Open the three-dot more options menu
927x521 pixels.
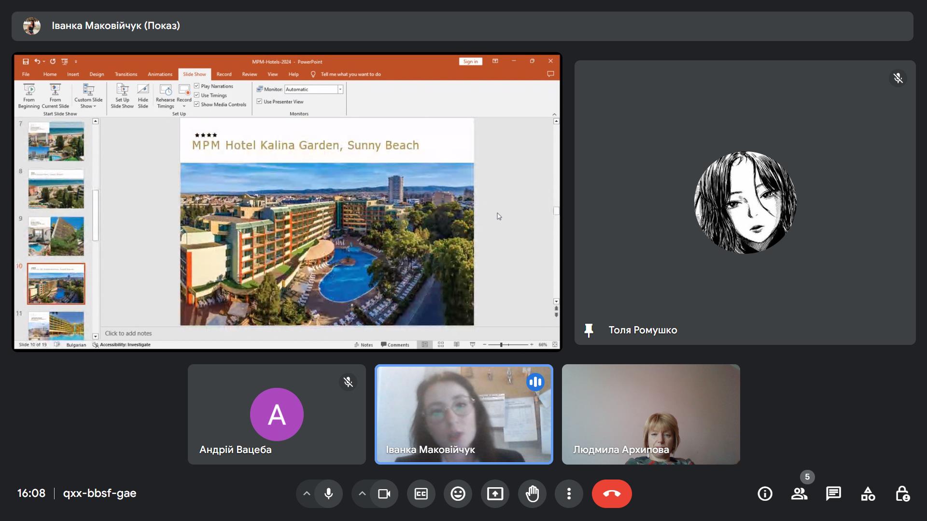(569, 494)
